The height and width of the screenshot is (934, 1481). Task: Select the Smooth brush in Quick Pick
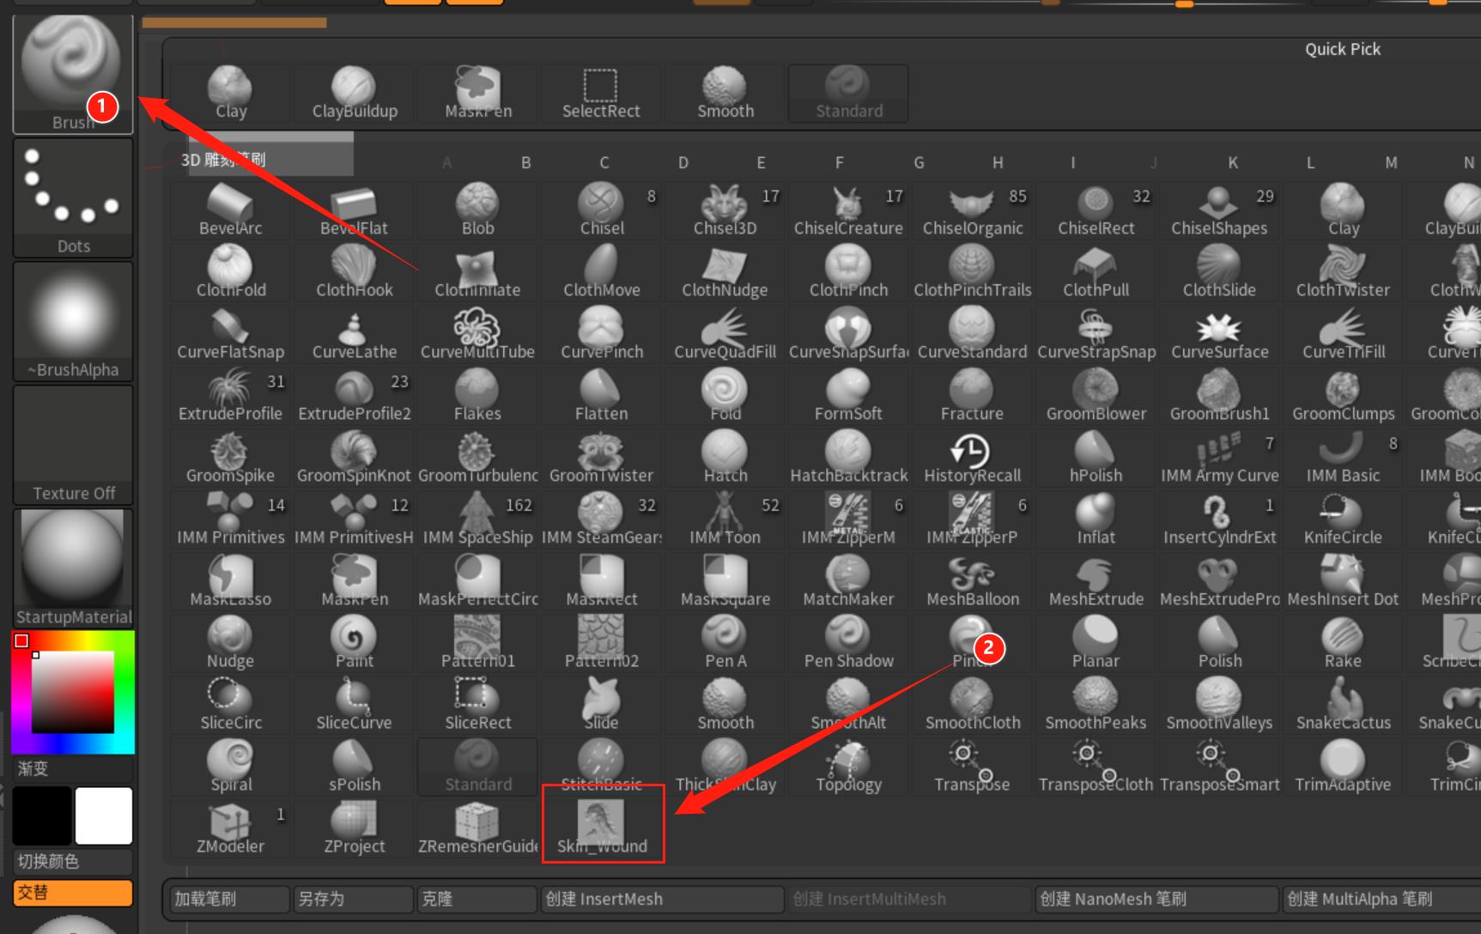(x=725, y=93)
